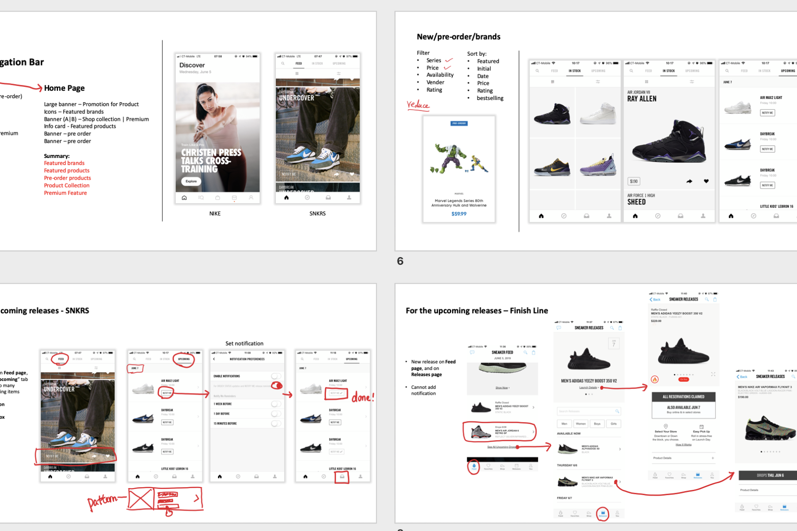Viewport: 797px width, 531px height.
Task: Tap the bag icon in NIKE Discover mockup
Action: (217, 198)
